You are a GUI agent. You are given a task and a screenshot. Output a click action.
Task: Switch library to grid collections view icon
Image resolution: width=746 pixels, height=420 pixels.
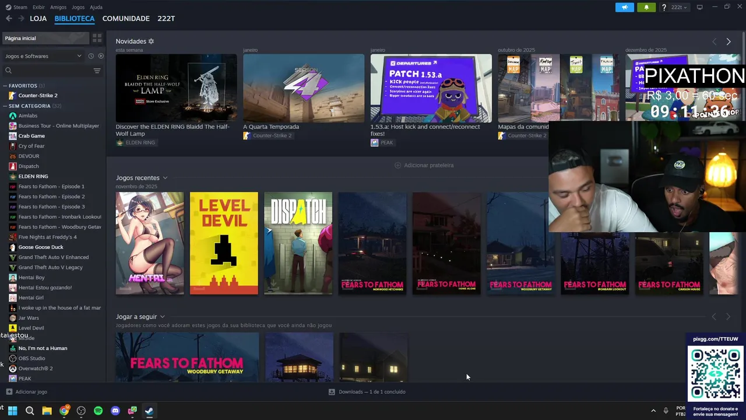[97, 38]
